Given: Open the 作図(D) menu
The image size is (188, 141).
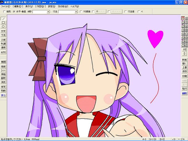Looking at the screenshot, I should (40, 6).
